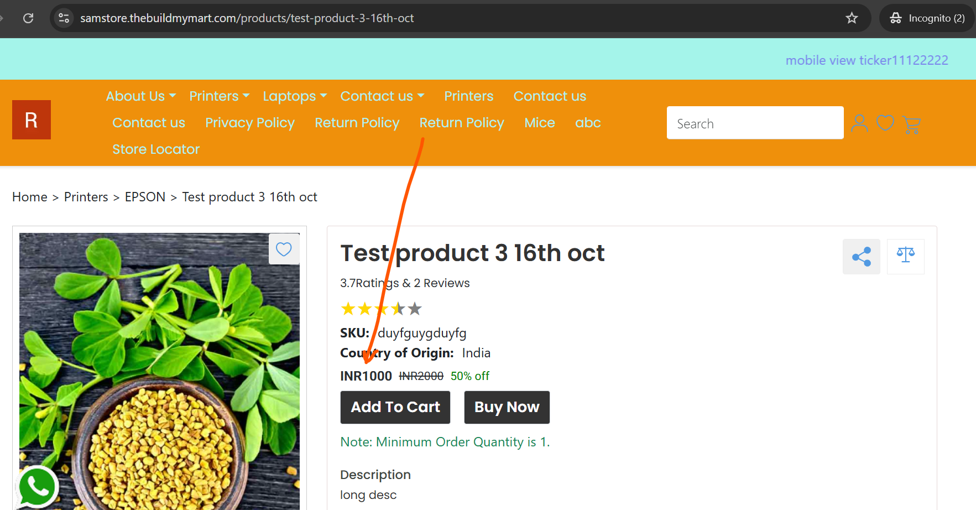Click into the Search field

click(755, 123)
